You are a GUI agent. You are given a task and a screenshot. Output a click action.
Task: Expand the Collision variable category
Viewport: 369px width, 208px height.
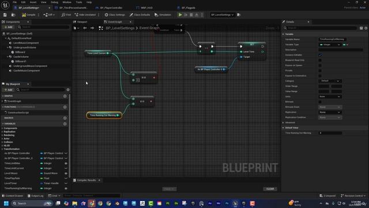tap(2, 142)
